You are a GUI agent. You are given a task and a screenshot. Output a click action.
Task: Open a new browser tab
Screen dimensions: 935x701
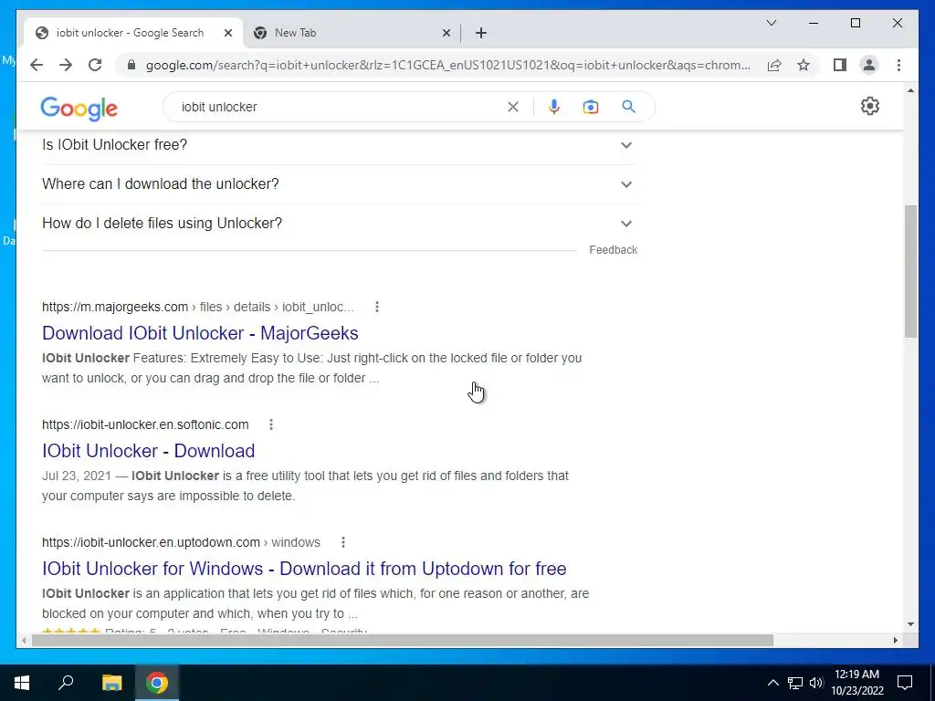[x=481, y=33]
